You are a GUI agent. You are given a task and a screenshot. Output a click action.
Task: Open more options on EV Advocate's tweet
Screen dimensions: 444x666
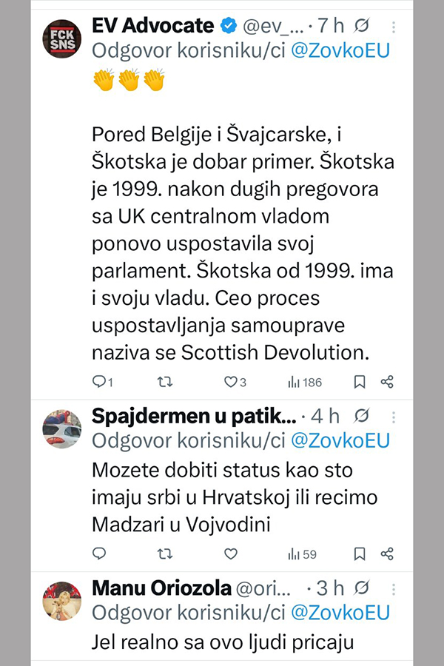(393, 28)
